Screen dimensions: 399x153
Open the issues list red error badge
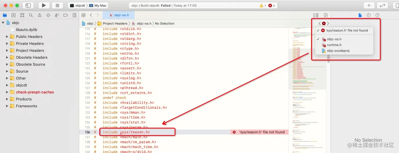[324, 23]
